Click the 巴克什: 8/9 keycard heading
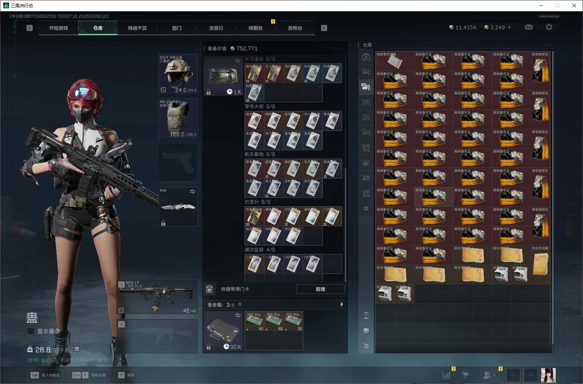Viewport: 583px width, 384px height. tap(257, 202)
